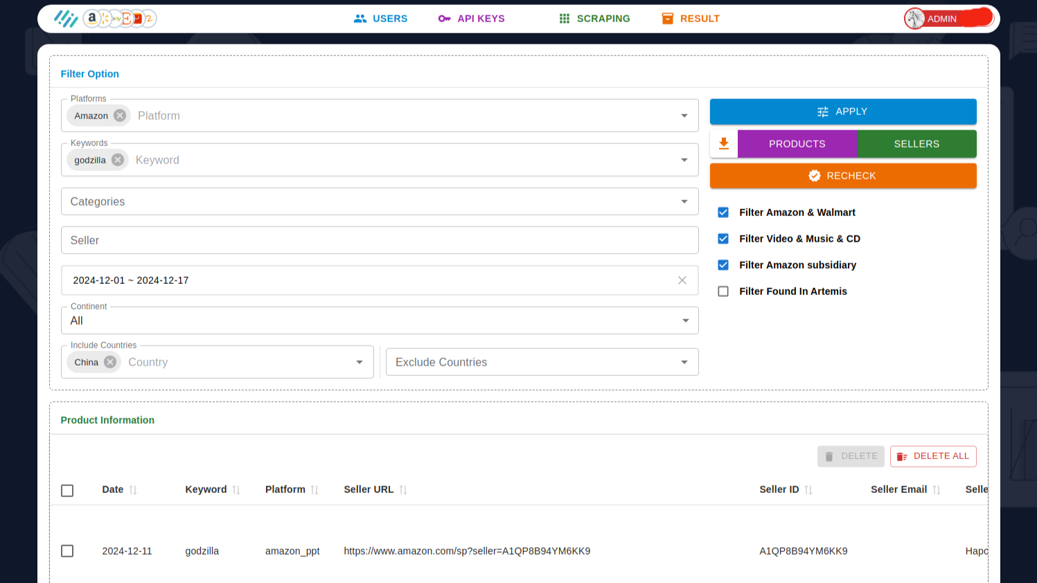
Task: Click seller ID A1QP8B94YM6KK9 cell
Action: [x=804, y=551]
